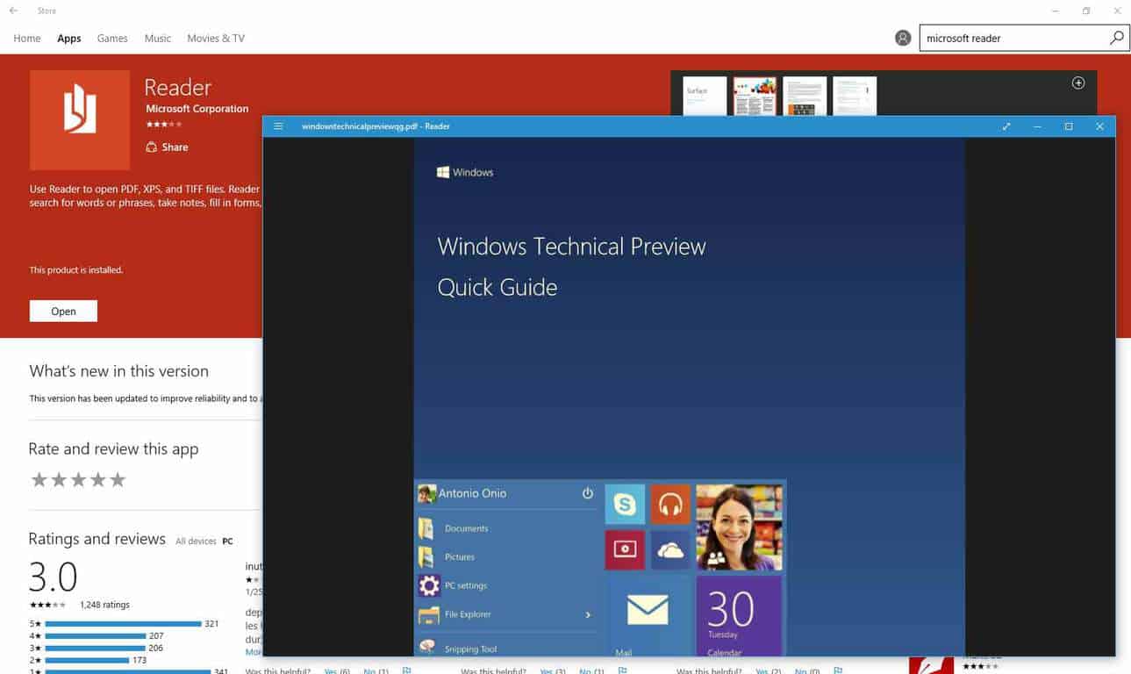Open the Surface screenshot thumbnail in Store
The width and height of the screenshot is (1131, 674).
[x=705, y=96]
